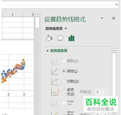Image resolution: width=121 pixels, height=115 pixels.
Task: Collapse the 趋势线选项 section triangle
Action: pyautogui.click(x=47, y=51)
